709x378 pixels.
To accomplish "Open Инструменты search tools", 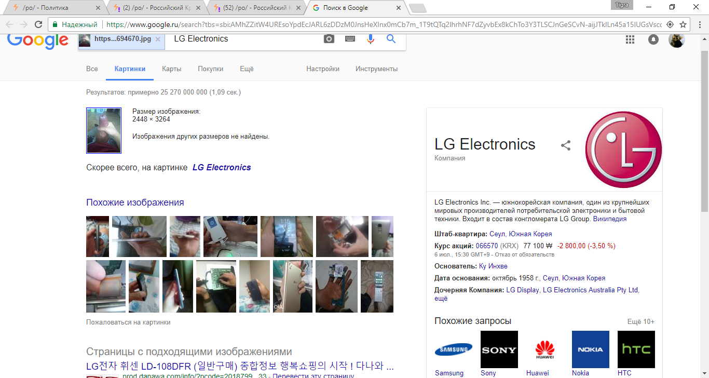I will [x=376, y=69].
